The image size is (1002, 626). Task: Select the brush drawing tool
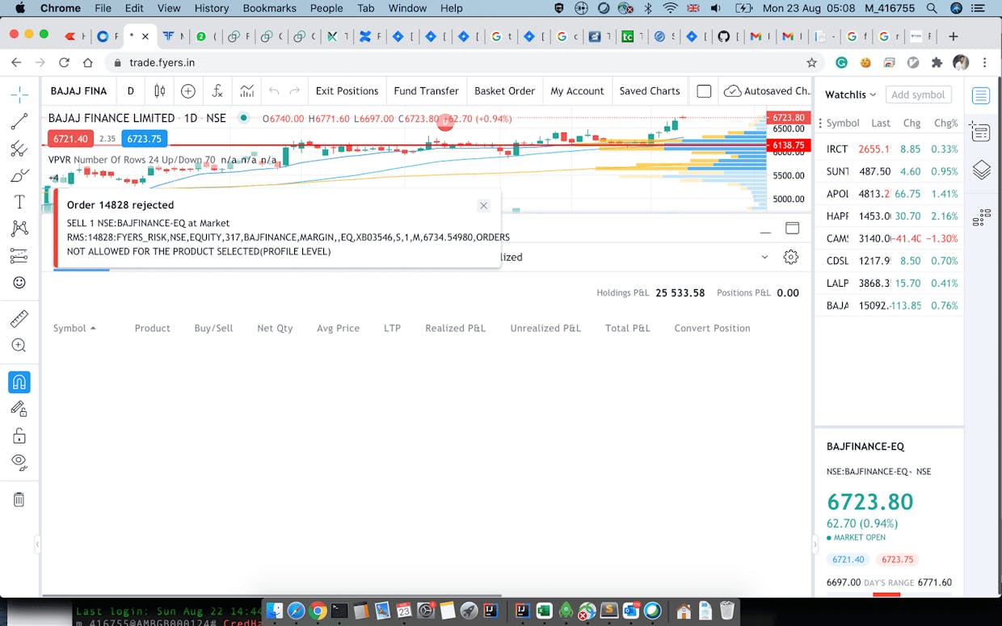click(19, 175)
